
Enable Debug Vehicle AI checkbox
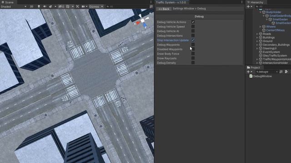tap(193, 31)
